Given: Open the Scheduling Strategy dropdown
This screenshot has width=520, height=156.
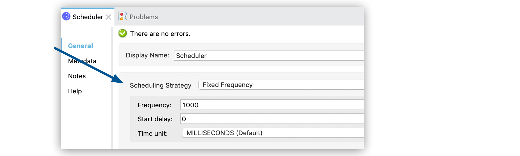Looking at the screenshot, I should coord(280,85).
